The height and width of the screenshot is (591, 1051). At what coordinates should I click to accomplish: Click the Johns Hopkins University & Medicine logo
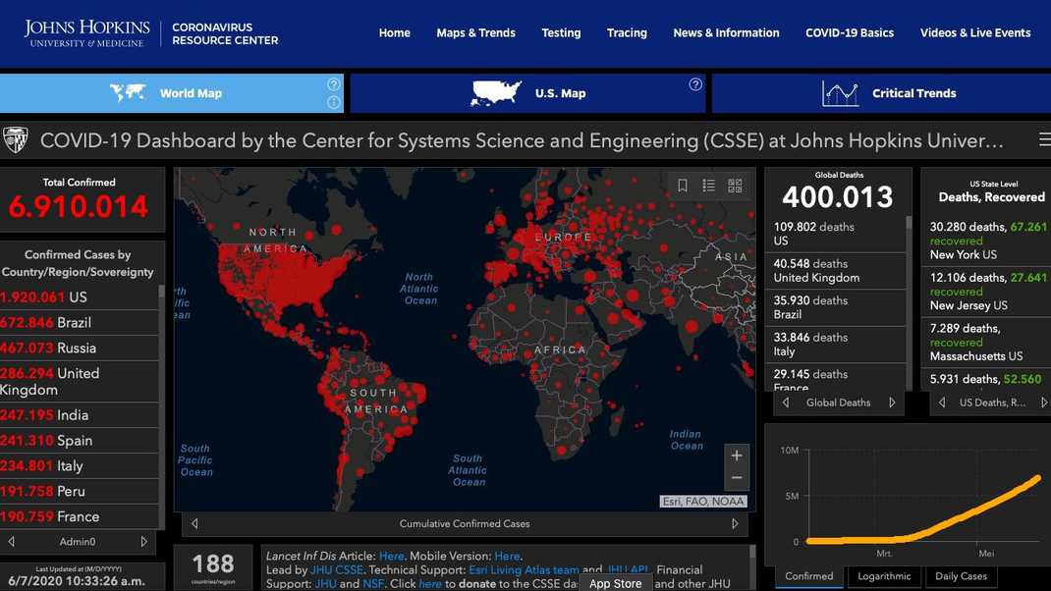pos(87,33)
